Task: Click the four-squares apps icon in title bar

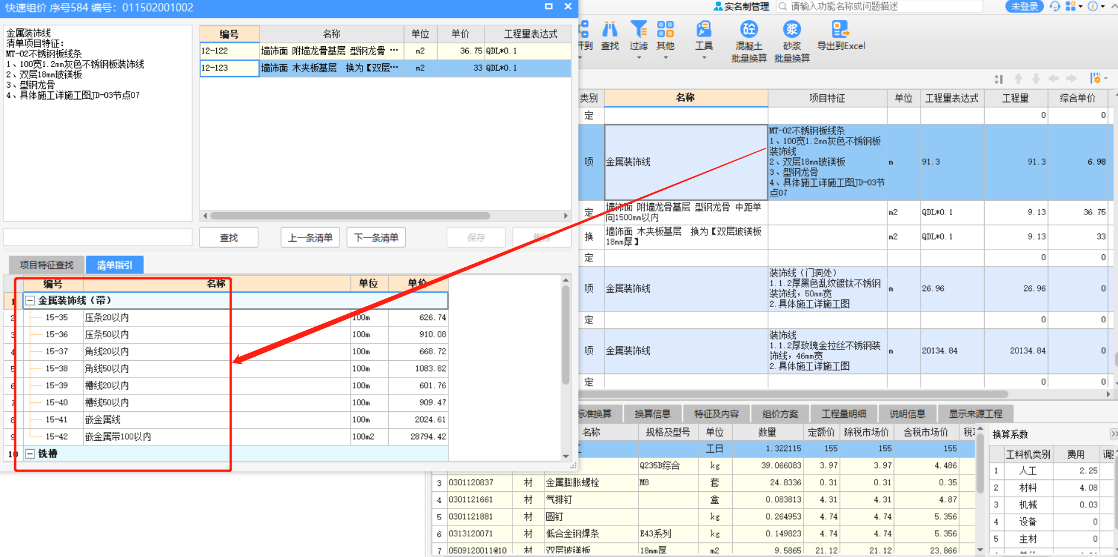Action: (1070, 7)
